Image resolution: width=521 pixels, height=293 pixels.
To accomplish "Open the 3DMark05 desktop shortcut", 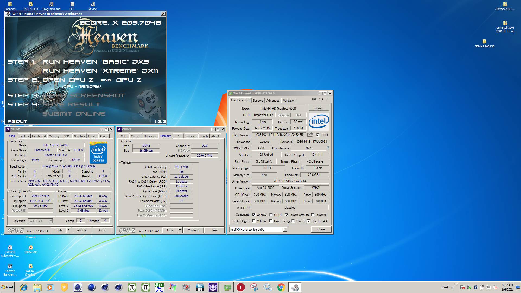I will pos(31,250).
